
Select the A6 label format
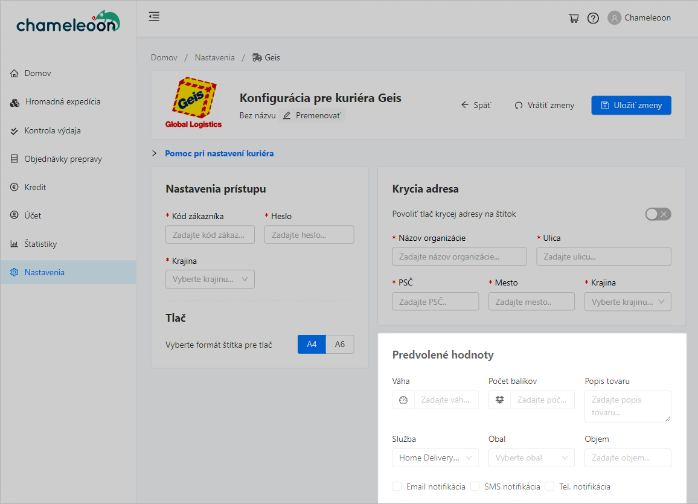click(340, 344)
